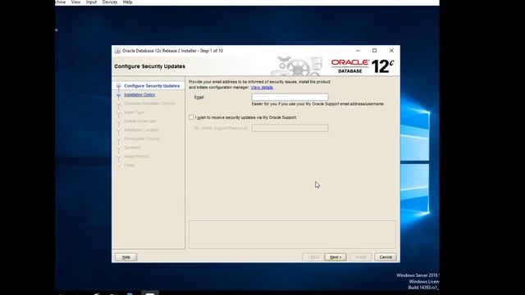525x295 pixels.
Task: Click the Back button
Action: (313, 256)
